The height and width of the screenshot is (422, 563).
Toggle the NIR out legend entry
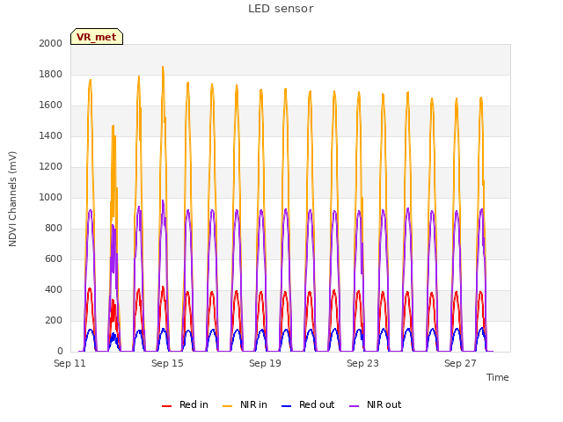(376, 404)
